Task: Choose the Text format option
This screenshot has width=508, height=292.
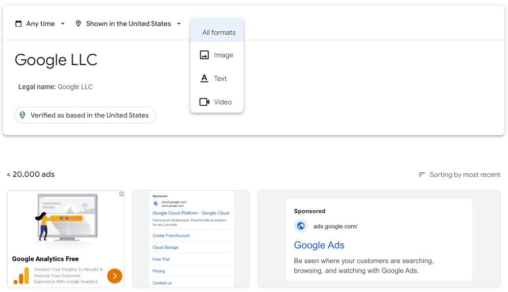Action: pyautogui.click(x=217, y=78)
